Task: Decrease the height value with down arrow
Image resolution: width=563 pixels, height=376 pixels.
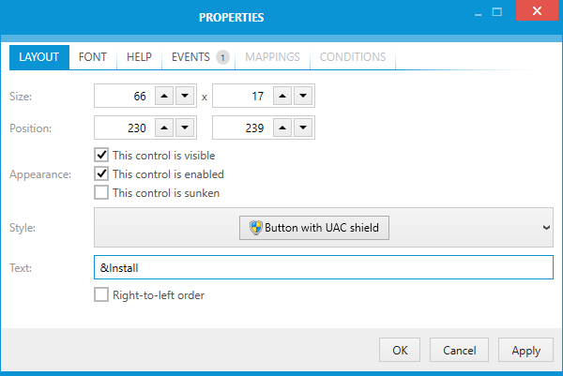Action: click(303, 97)
